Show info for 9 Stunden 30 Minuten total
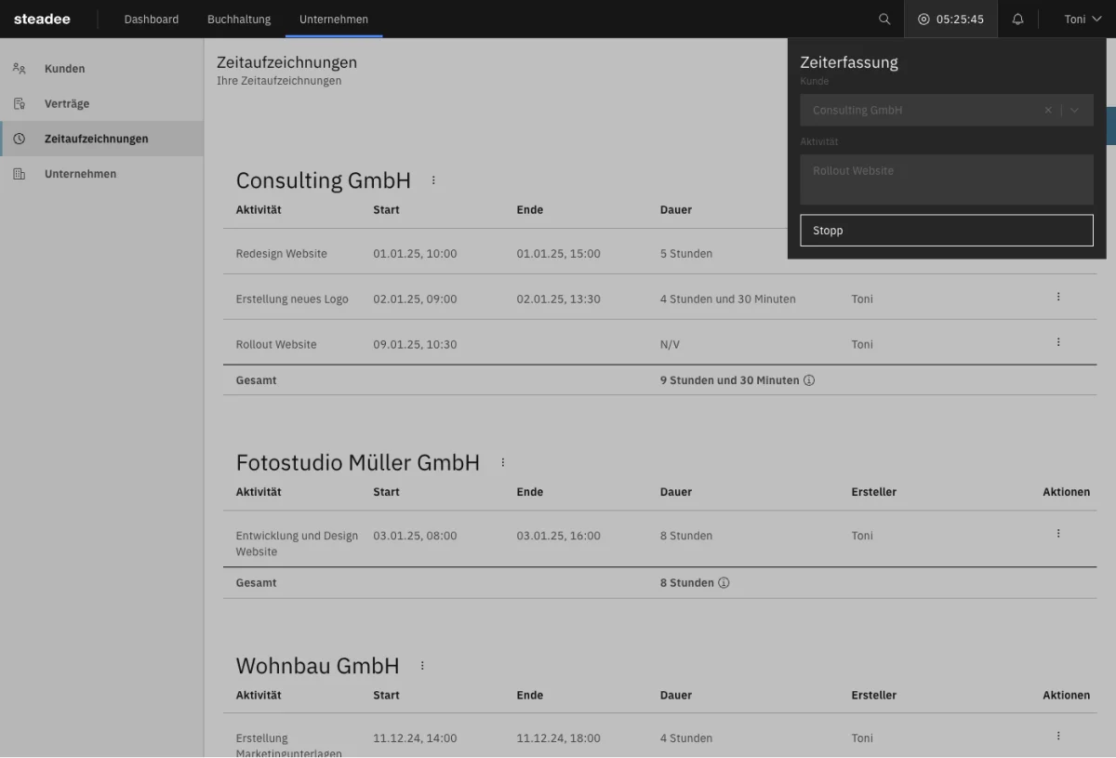The image size is (1116, 758). [x=809, y=380]
